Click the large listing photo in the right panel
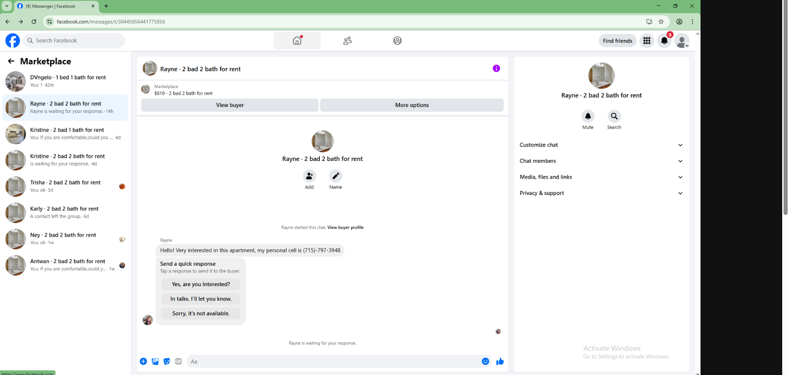This screenshot has height=375, width=789. (x=601, y=75)
